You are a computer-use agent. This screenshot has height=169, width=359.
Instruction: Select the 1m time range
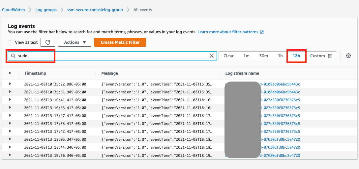click(x=246, y=56)
